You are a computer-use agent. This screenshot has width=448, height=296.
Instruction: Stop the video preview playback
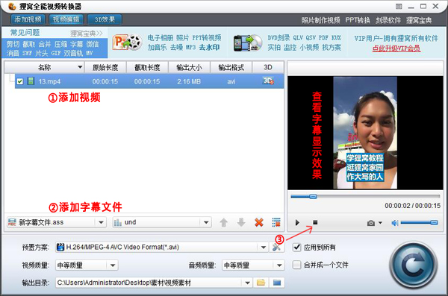315,222
